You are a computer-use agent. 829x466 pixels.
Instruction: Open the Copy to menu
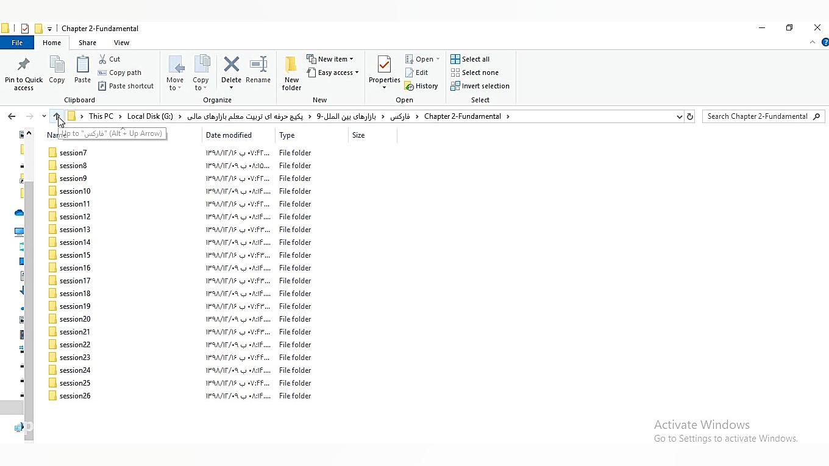201,74
